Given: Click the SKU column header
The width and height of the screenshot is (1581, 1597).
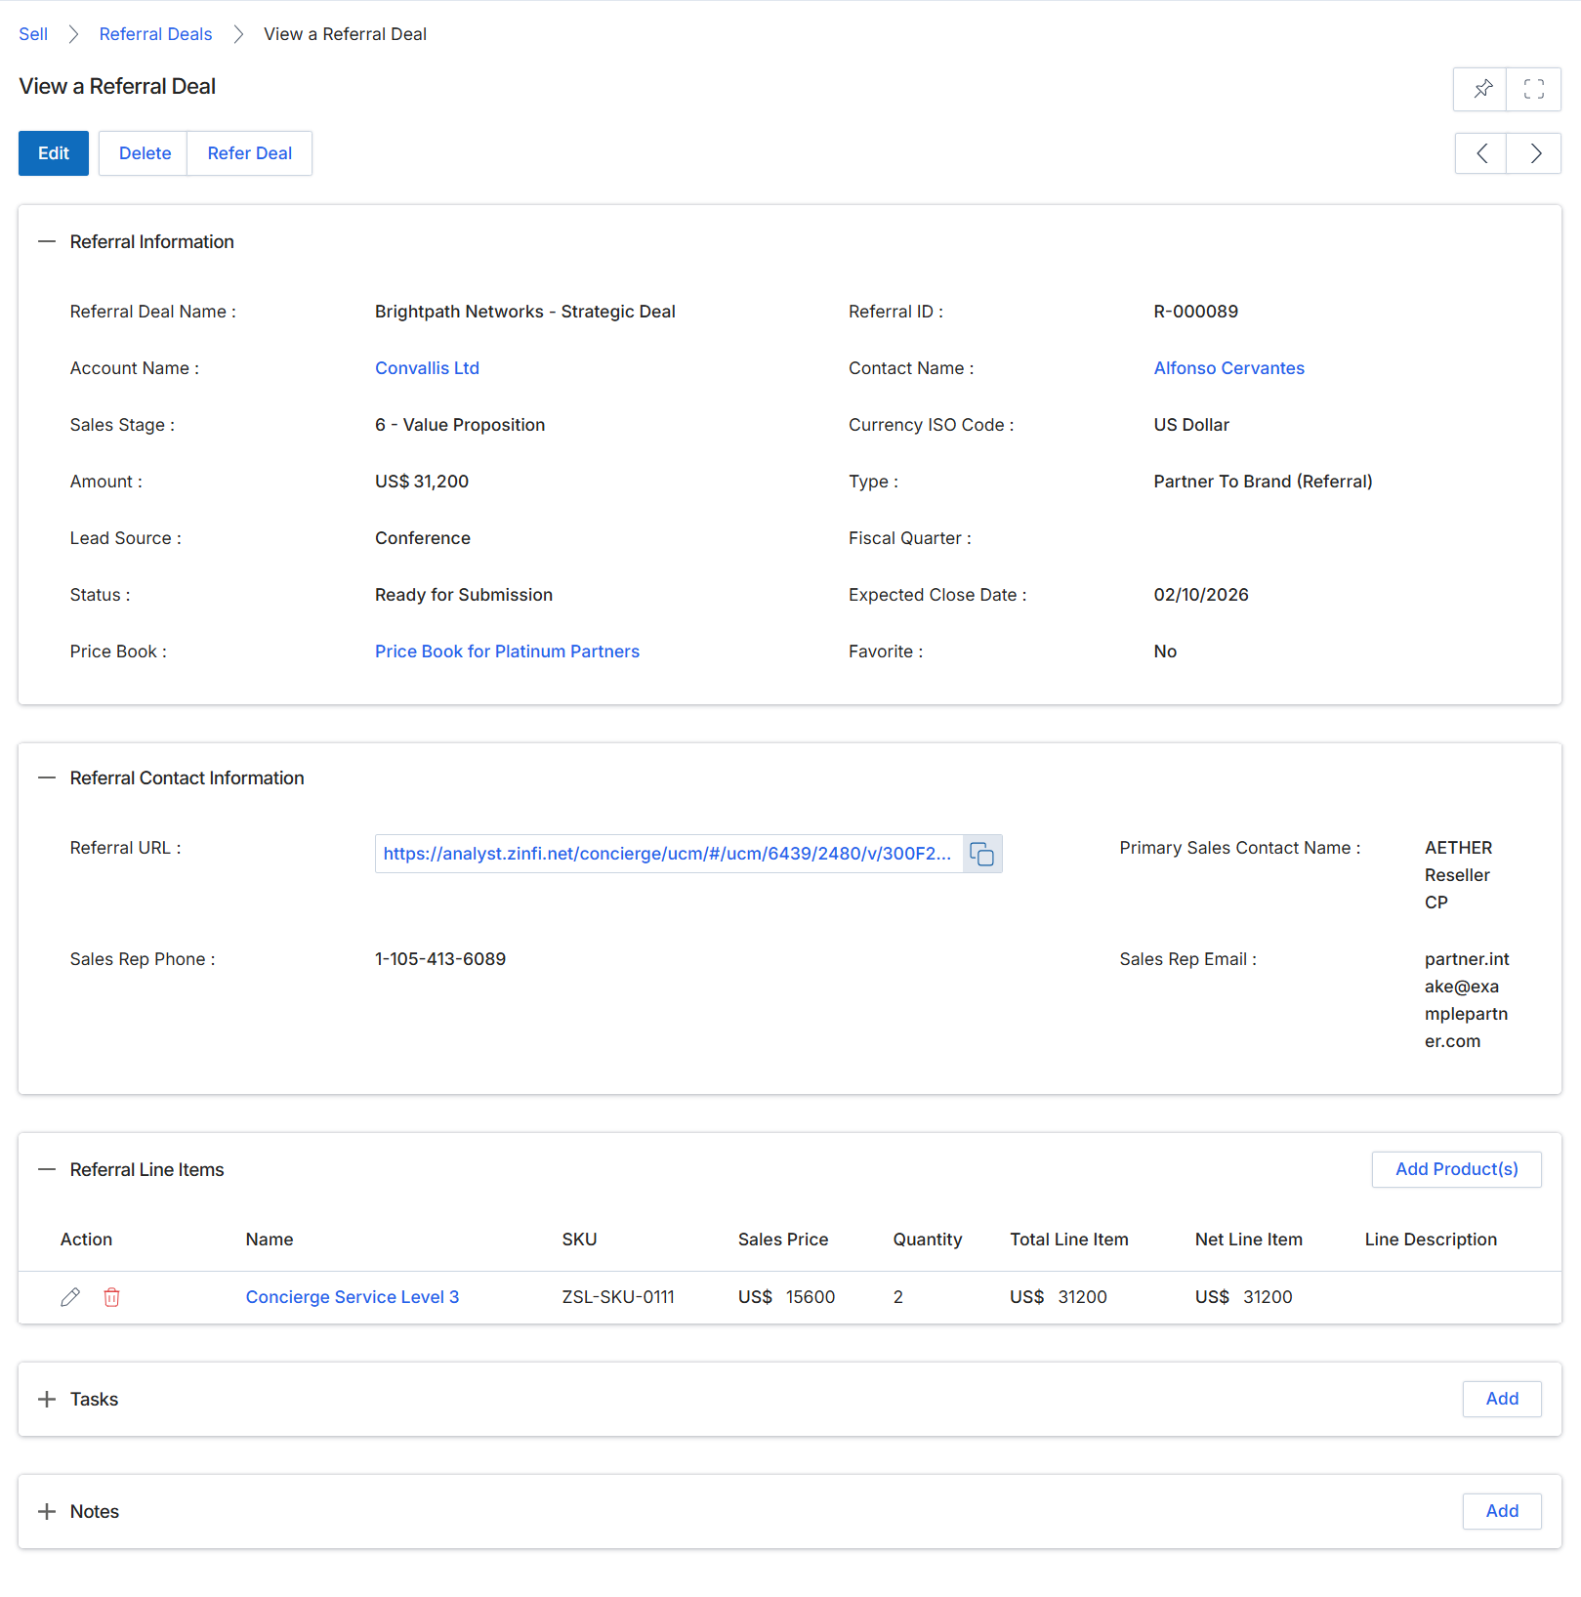Looking at the screenshot, I should (579, 1240).
